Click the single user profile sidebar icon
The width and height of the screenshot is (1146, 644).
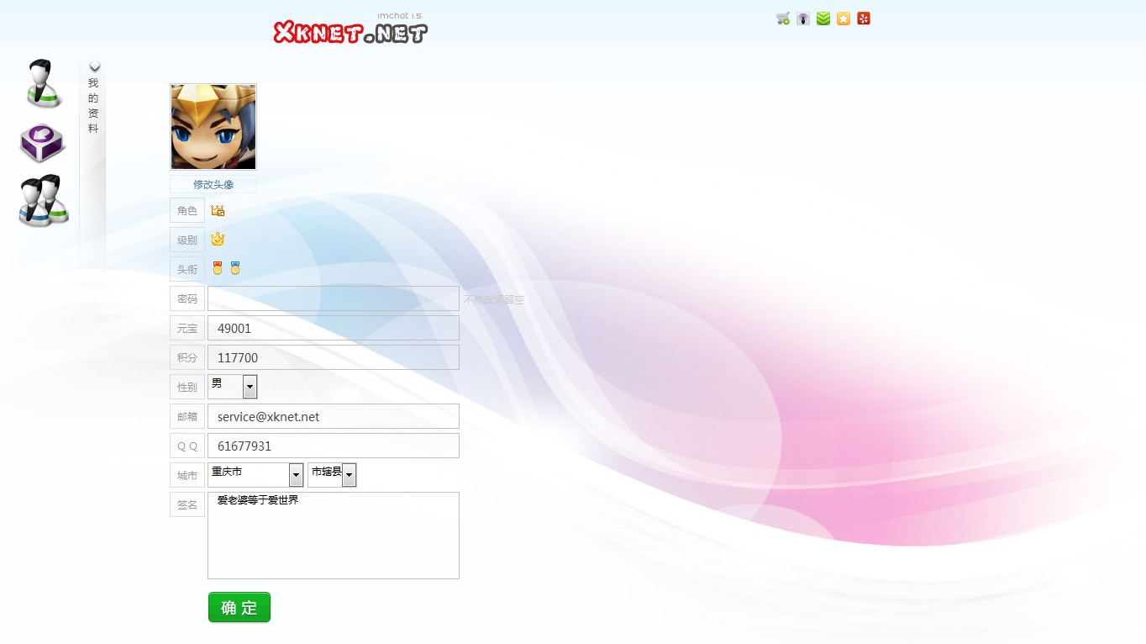coord(42,83)
